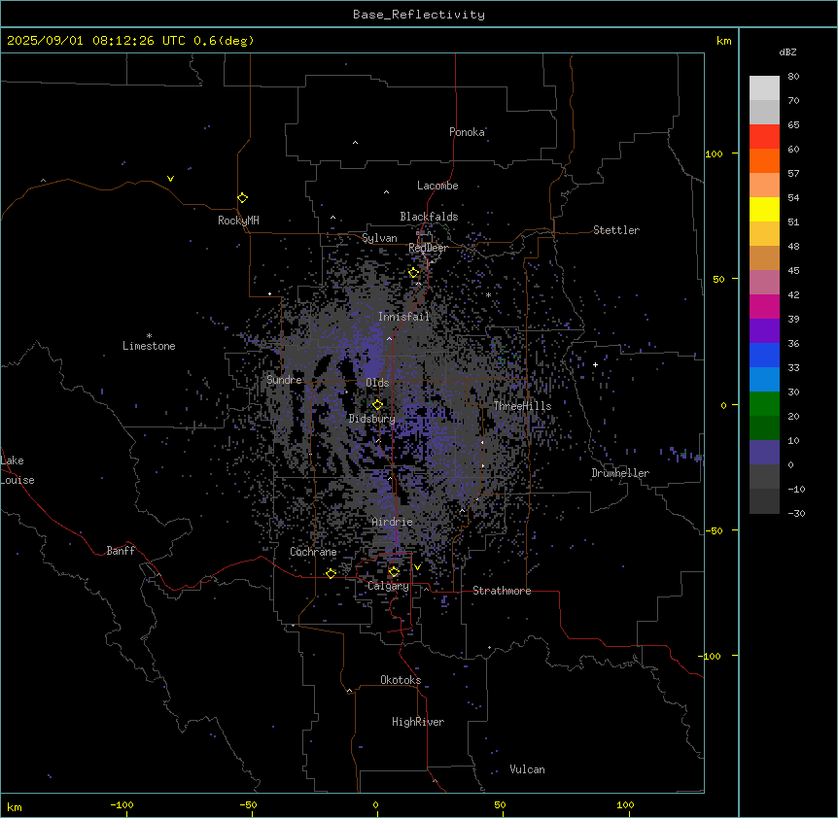Select the slate-purple 0-10 dBZ swatch

pos(764,453)
